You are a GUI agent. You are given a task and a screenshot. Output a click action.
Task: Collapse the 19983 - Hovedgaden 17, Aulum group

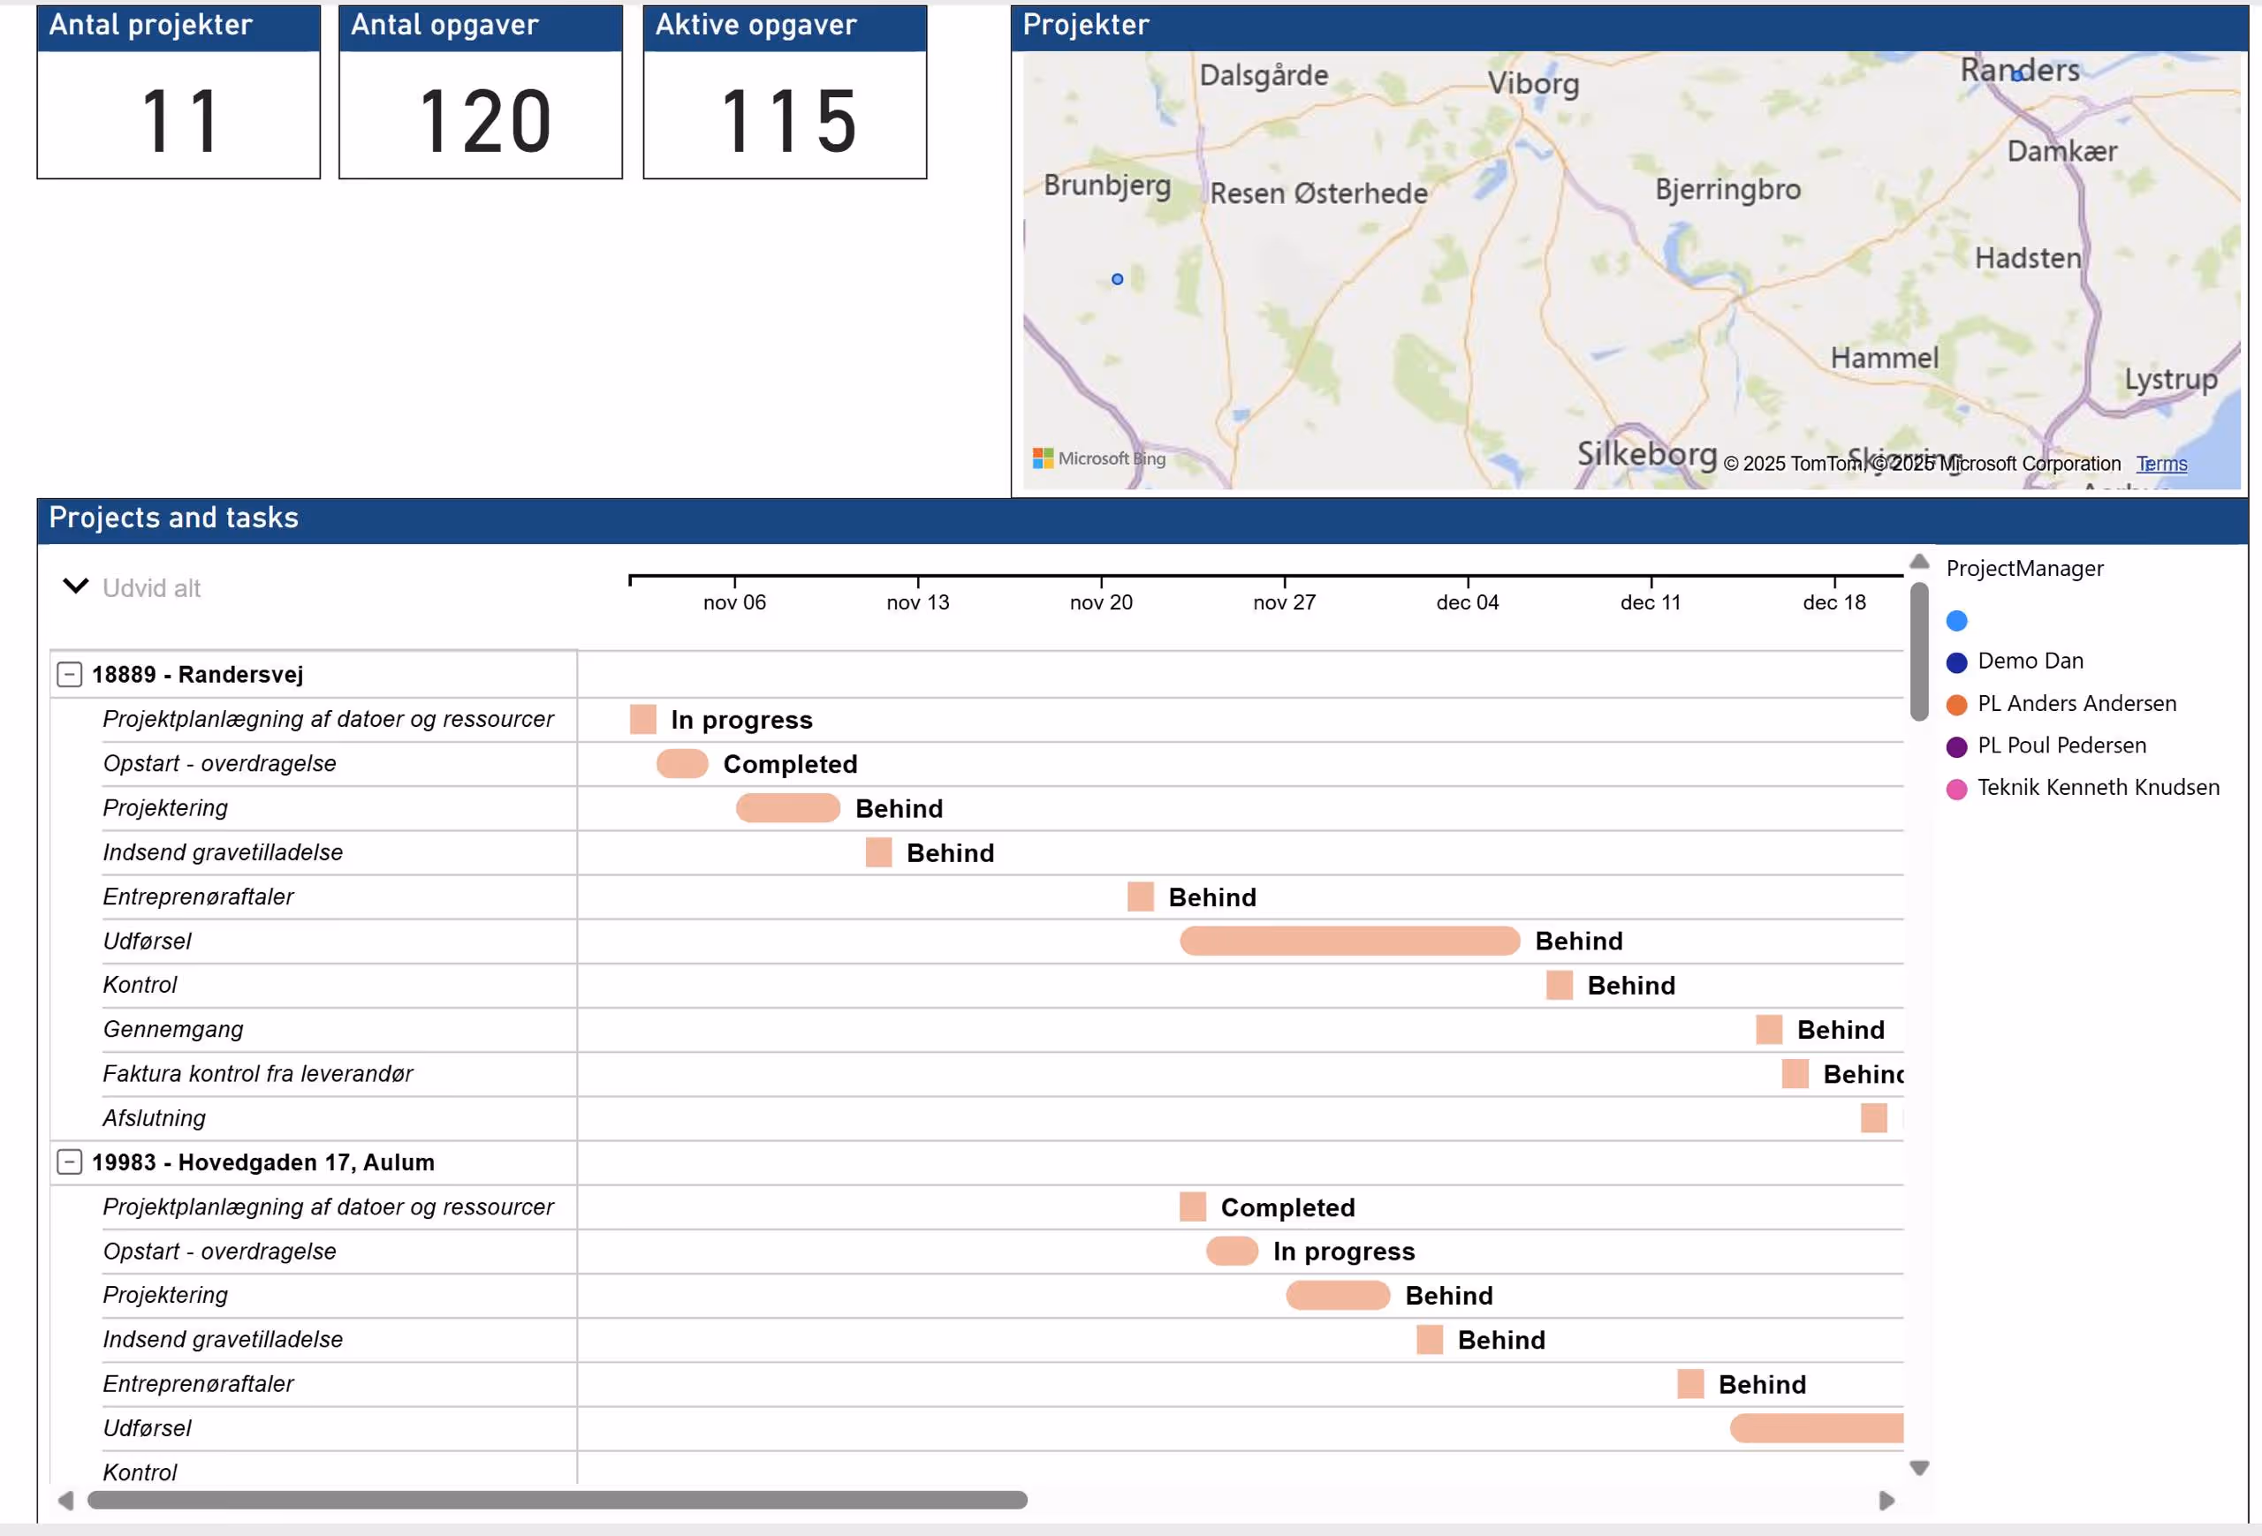point(69,1161)
